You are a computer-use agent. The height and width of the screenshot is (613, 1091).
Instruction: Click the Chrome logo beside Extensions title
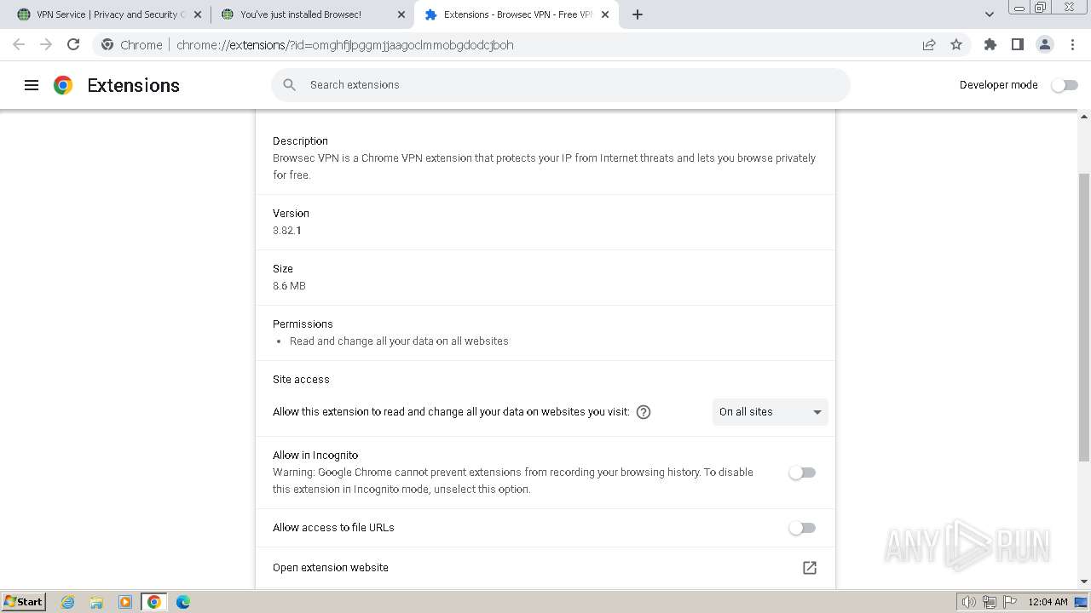pos(63,85)
